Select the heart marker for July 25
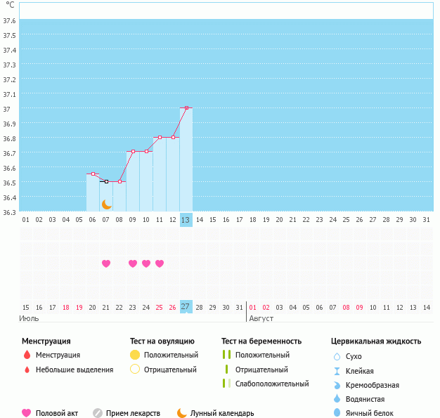The height and width of the screenshot is (418, 440). coord(160,263)
